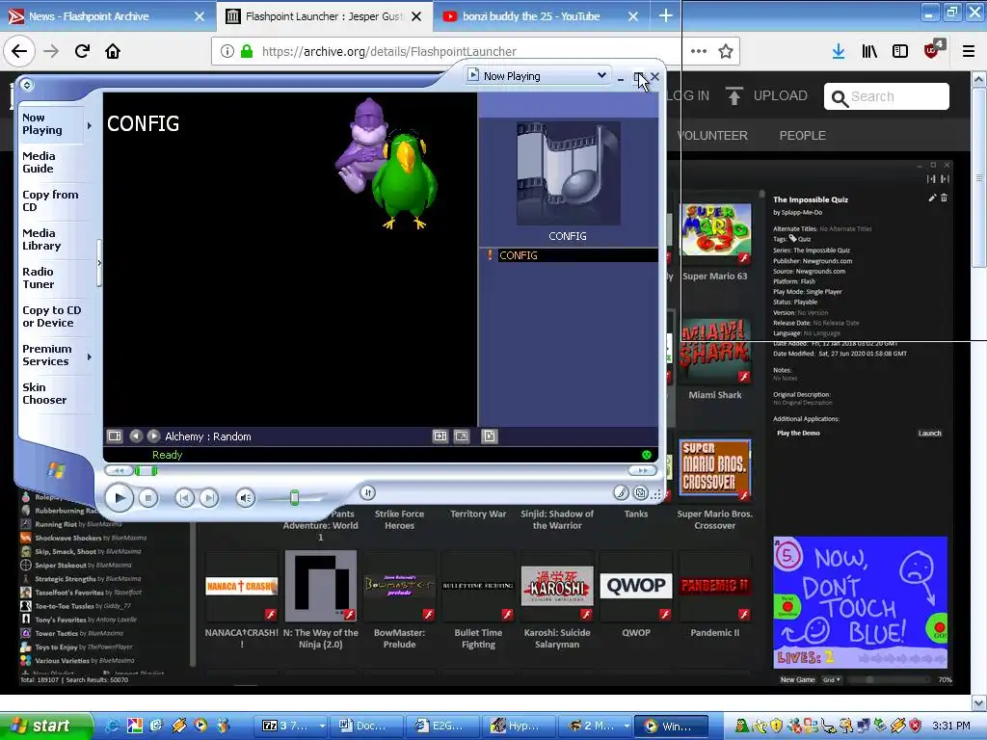Skip to previous track in Media Player
Image resolution: width=987 pixels, height=740 pixels.
(184, 498)
